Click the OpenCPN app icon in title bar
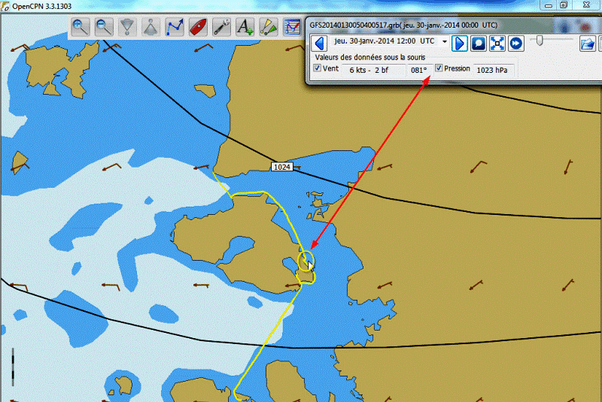Screen dimensions: 602x402 tap(5, 6)
